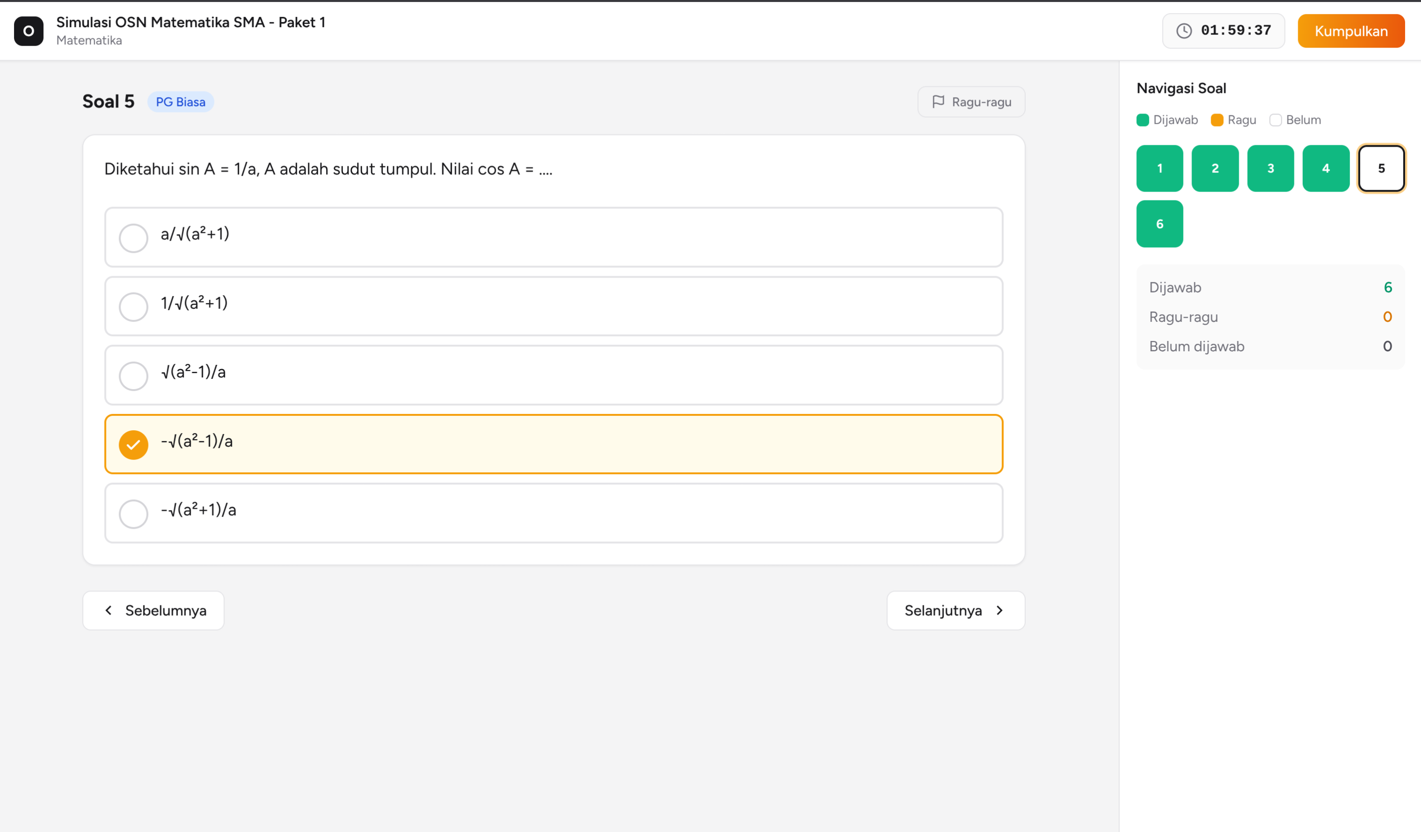Click the right chevron in Selanjutnya
Viewport: 1421px width, 832px height.
pyautogui.click(x=999, y=611)
